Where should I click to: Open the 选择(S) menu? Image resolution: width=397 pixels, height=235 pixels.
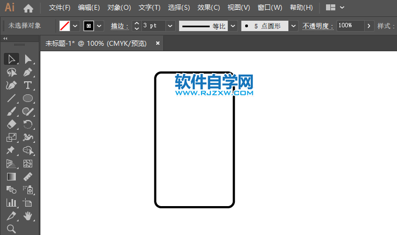[179, 8]
